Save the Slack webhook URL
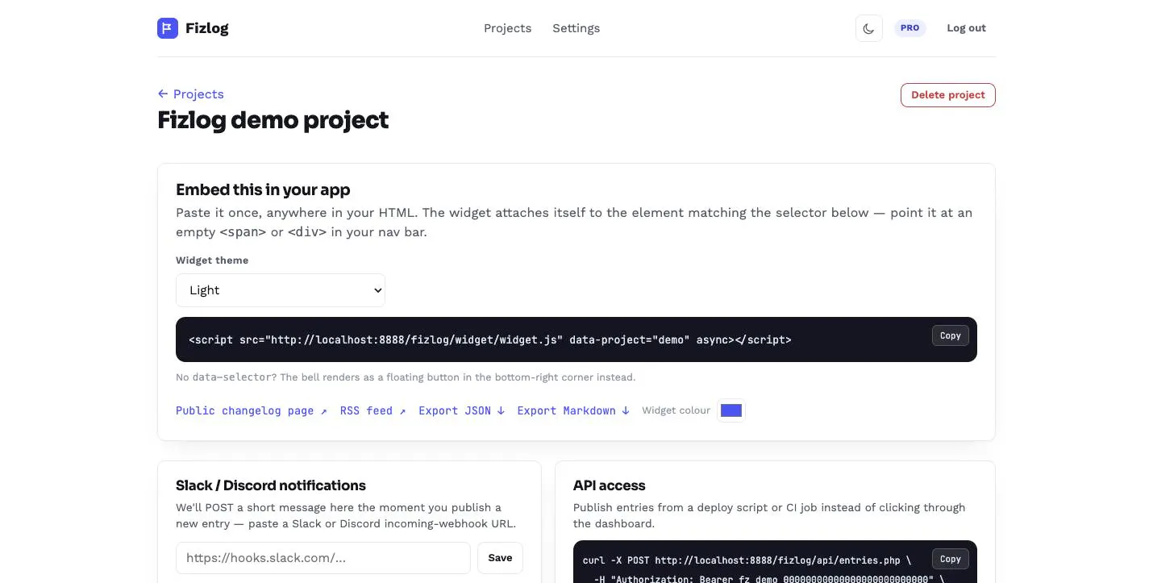1153x583 pixels. click(500, 558)
